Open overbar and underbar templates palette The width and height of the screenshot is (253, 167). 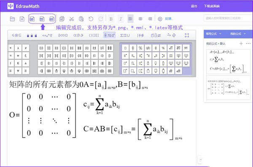pos(156,35)
